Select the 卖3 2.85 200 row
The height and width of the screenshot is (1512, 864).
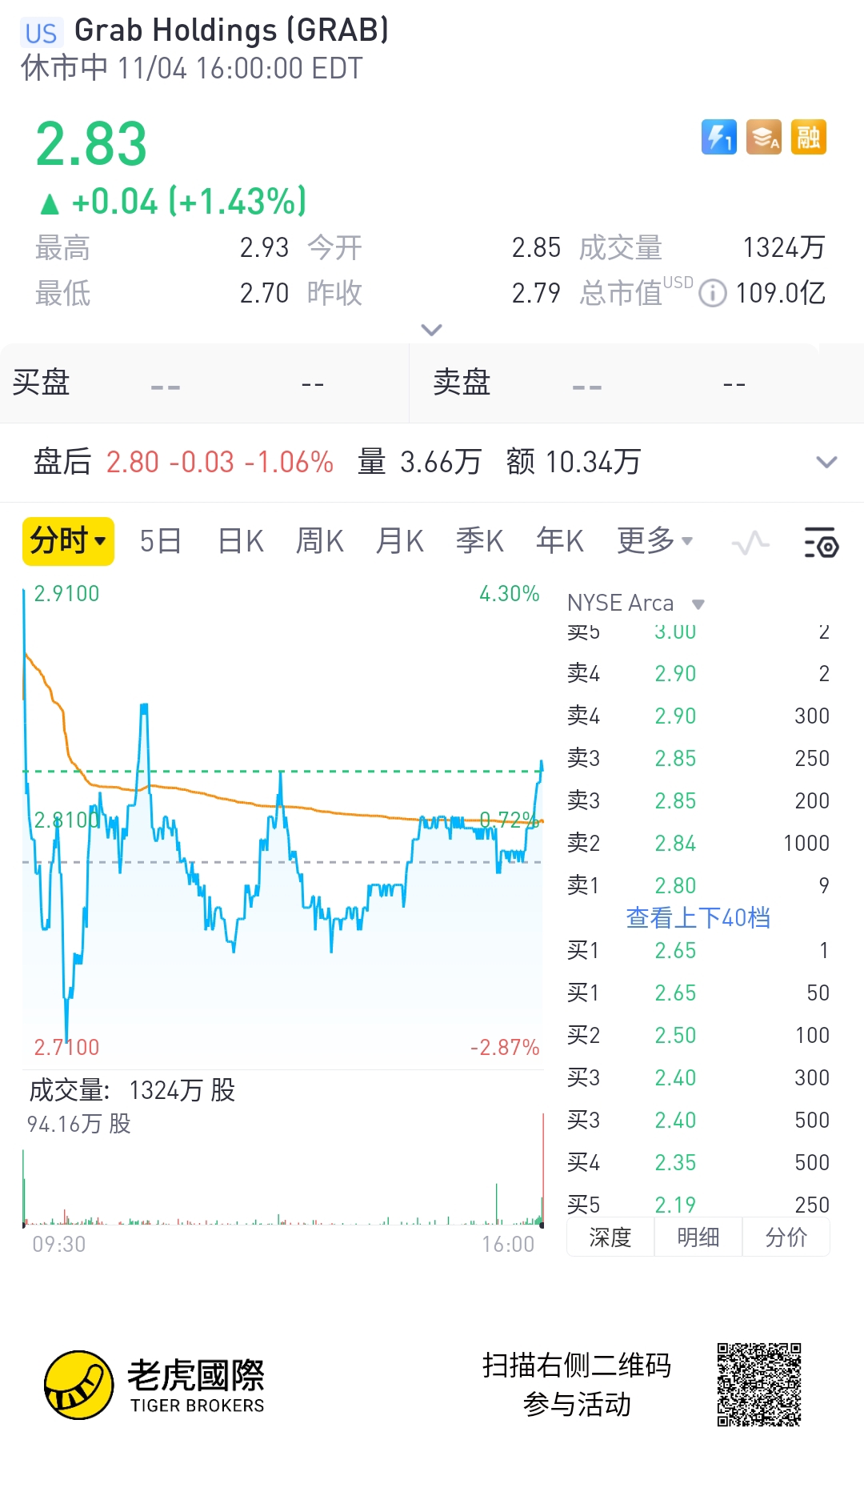click(x=698, y=800)
